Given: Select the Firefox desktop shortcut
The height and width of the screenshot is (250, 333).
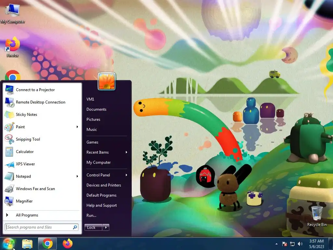Looking at the screenshot, I should (x=13, y=47).
